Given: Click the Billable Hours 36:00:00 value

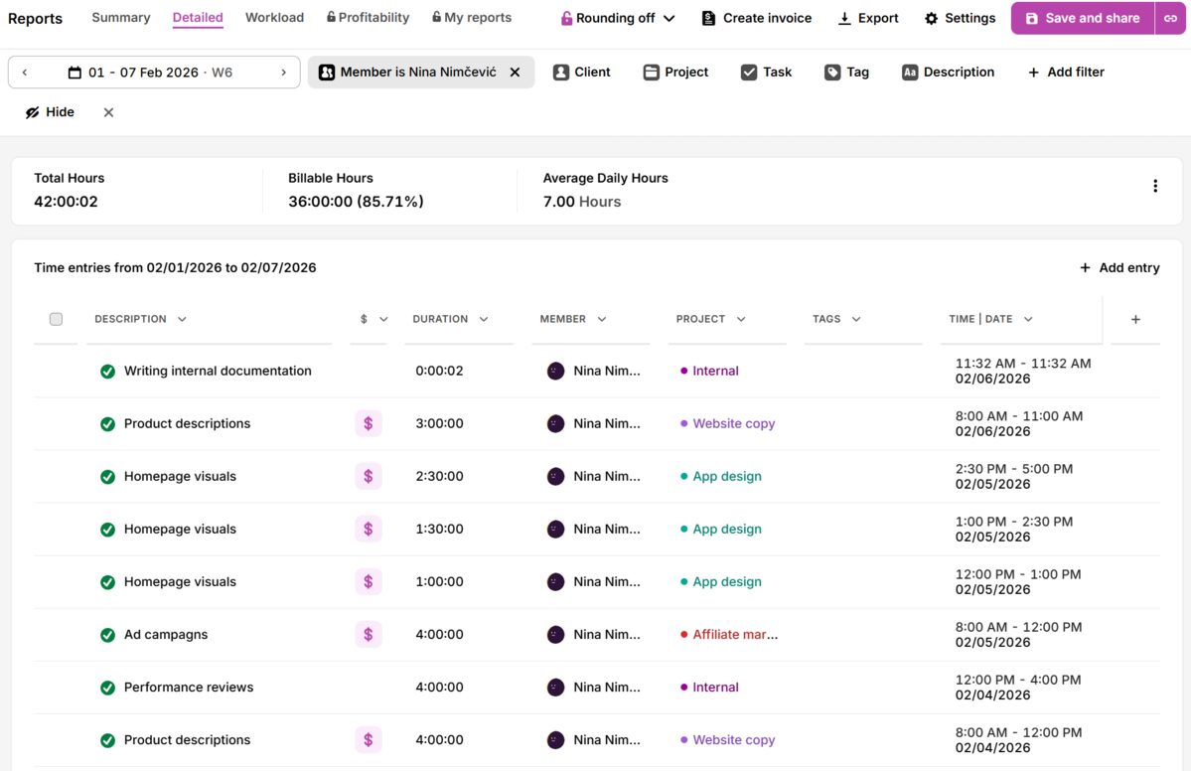Looking at the screenshot, I should pos(356,202).
